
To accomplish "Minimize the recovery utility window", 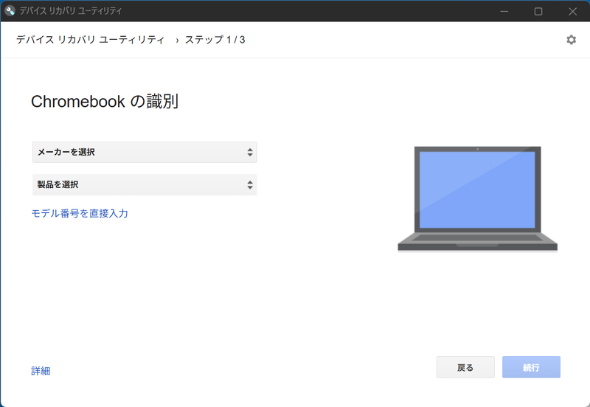I will (x=504, y=11).
